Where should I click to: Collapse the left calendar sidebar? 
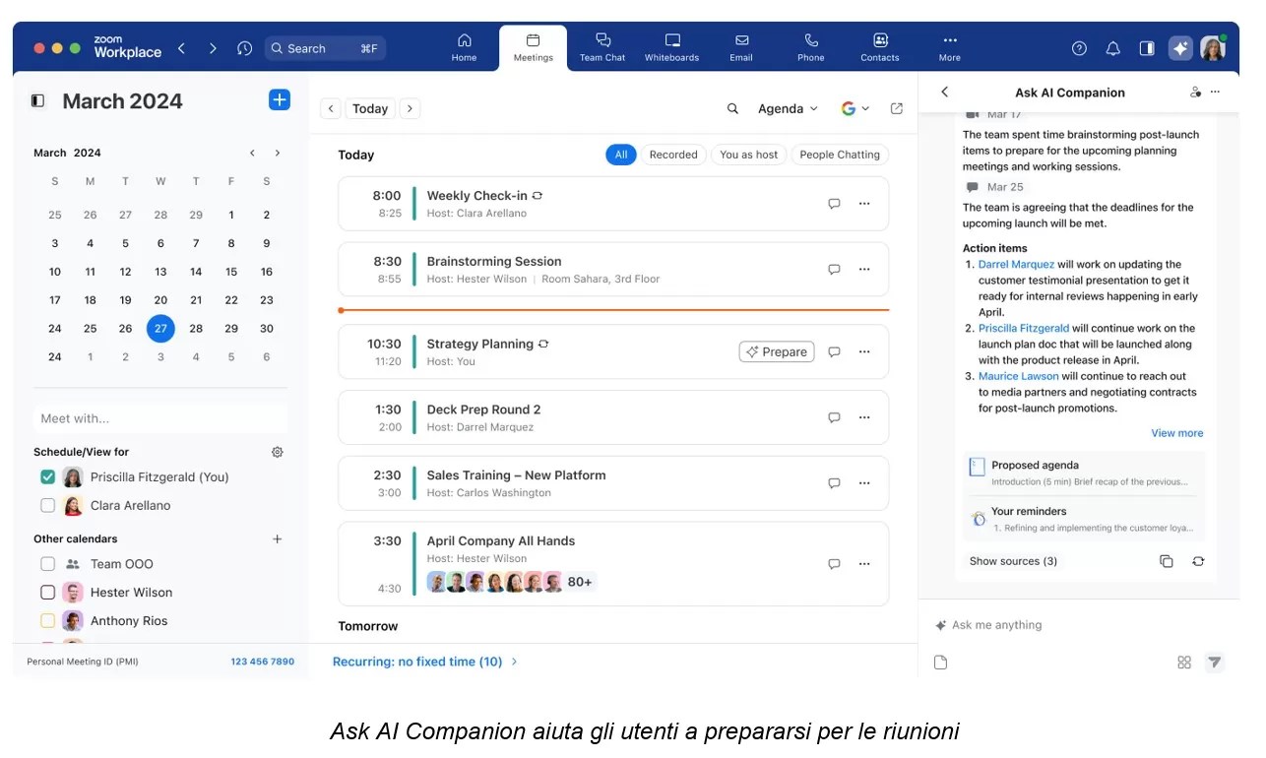(x=38, y=100)
